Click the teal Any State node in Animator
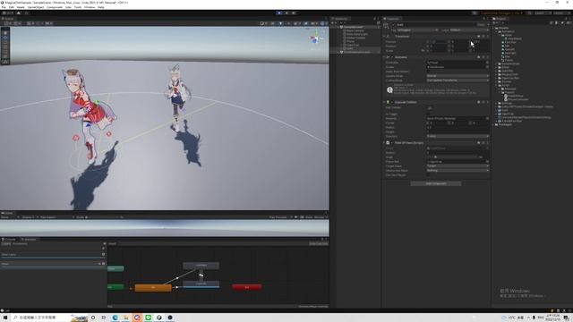This screenshot has height=322, width=573. (115, 268)
